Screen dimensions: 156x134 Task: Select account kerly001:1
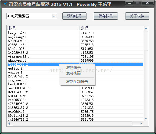17,84
